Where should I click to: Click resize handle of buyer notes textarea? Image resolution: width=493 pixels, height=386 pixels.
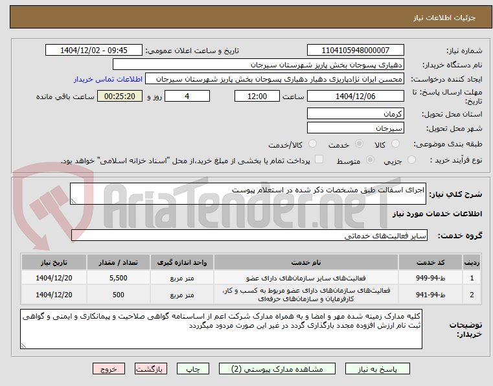click(x=23, y=345)
